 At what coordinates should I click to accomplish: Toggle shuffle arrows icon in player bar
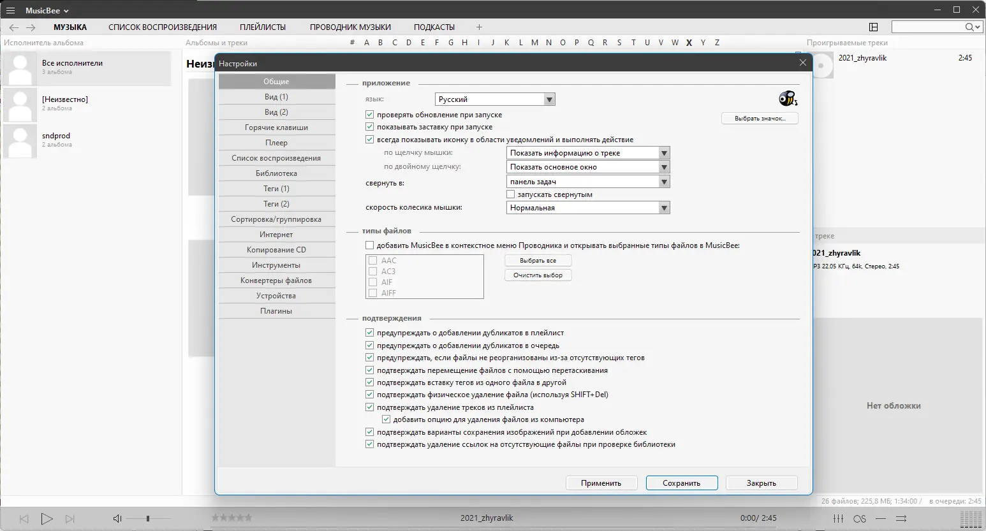901,518
